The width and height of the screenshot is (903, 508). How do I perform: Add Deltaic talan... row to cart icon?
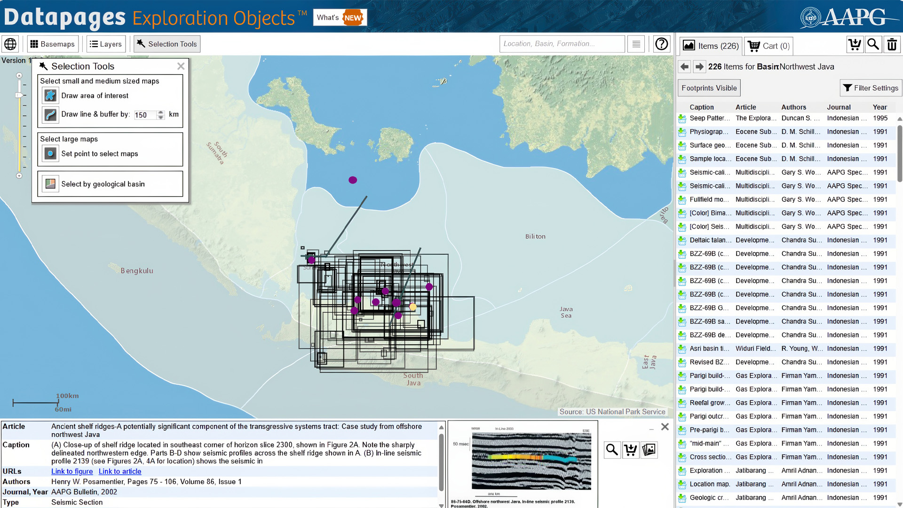(682, 240)
